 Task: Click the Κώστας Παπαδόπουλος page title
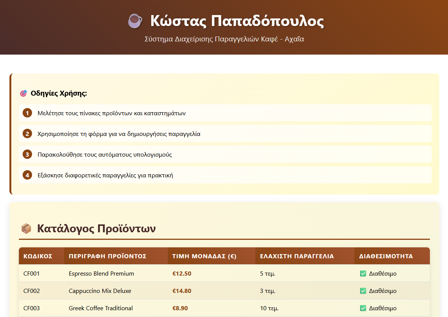(x=237, y=21)
